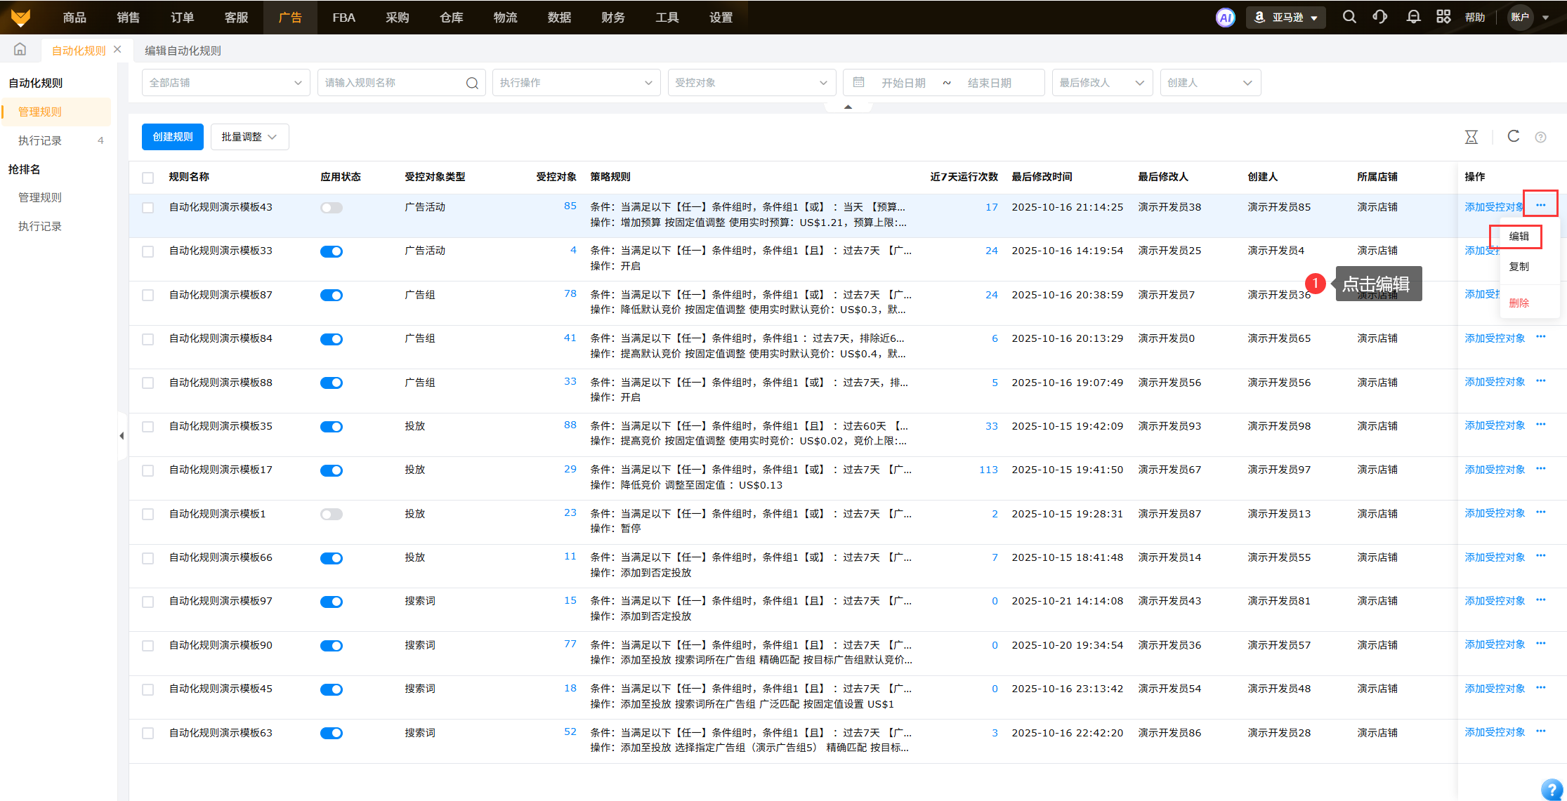1567x801 pixels.
Task: Open the blue help bubble at the bottom
Action: click(x=1552, y=789)
